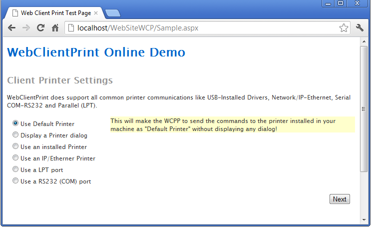372x227 pixels.
Task: Click the scrollbar down arrow
Action: tap(364, 219)
